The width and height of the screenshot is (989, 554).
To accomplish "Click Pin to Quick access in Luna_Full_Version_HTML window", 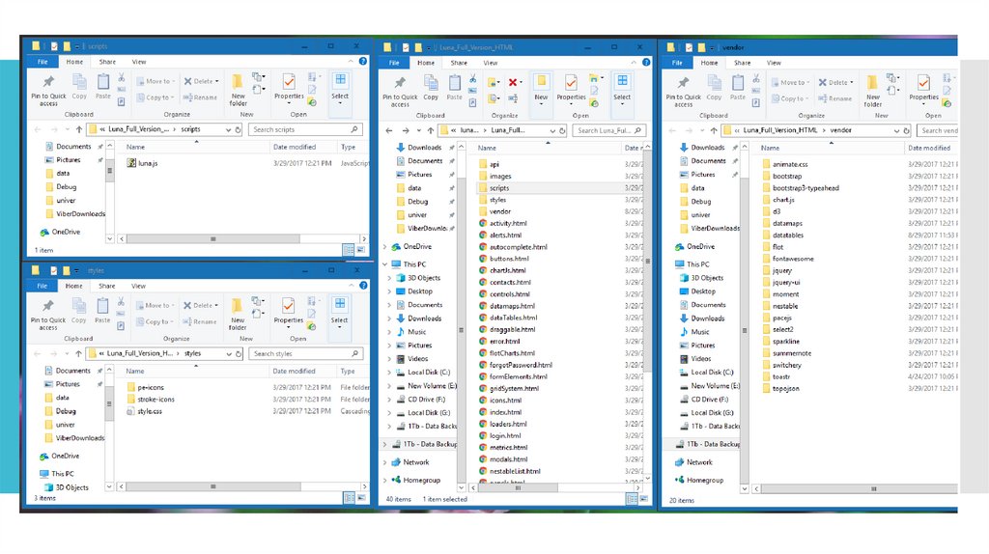I will coord(400,92).
